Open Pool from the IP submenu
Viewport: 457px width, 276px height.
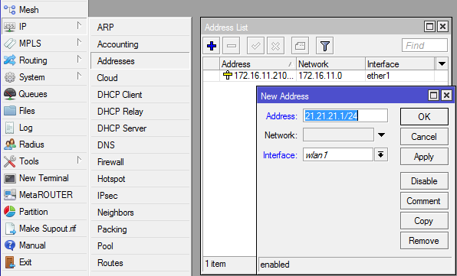[x=140, y=246]
